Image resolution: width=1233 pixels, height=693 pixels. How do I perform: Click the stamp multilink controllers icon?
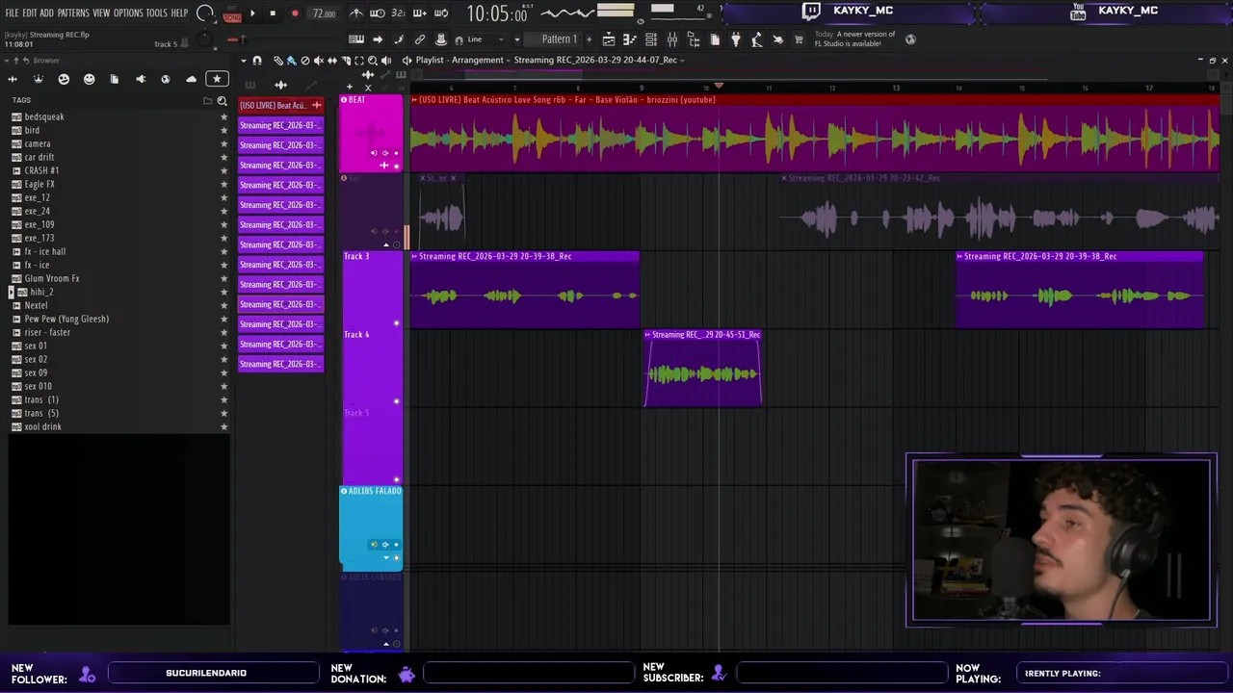pyautogui.click(x=440, y=39)
